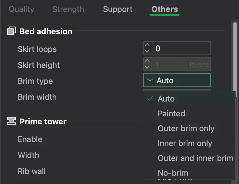Click the Prime tower Enable label
This screenshot has height=184, width=239.
coord(30,139)
